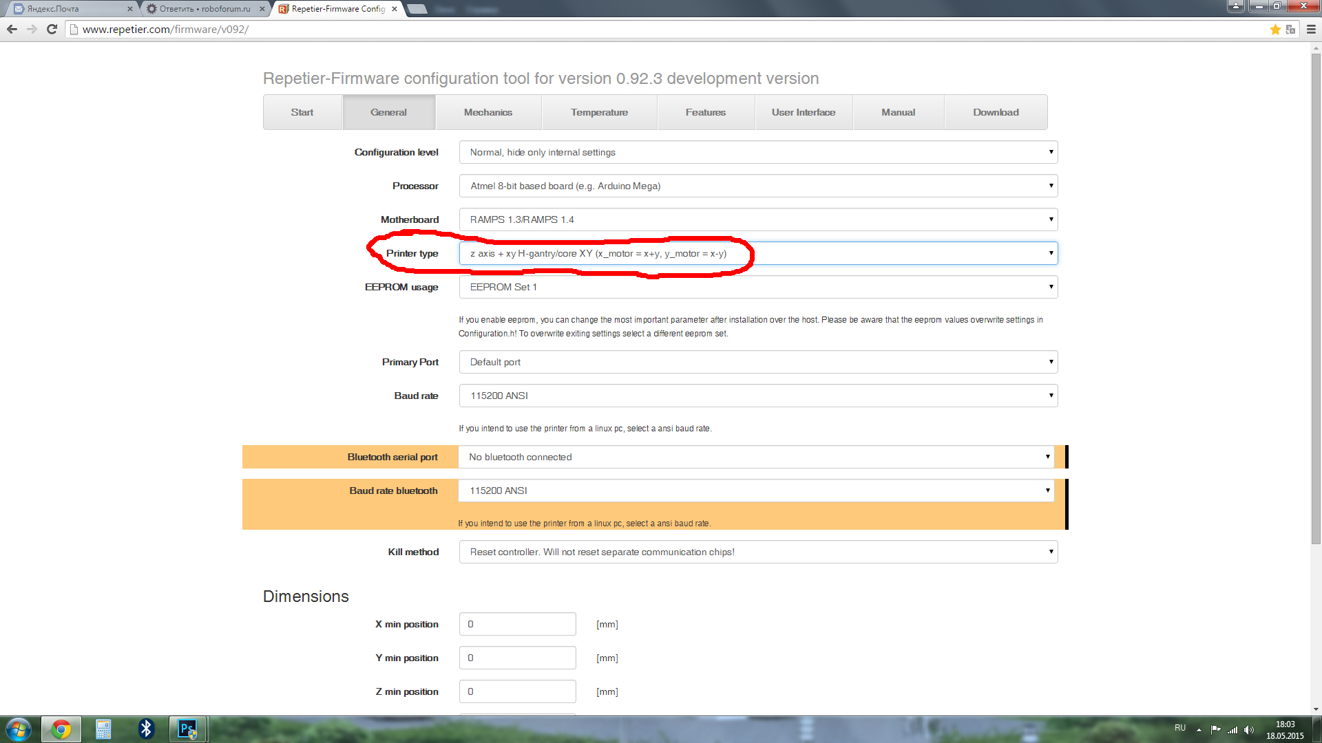Image resolution: width=1322 pixels, height=743 pixels.
Task: Click volume speaker tray icon
Action: coord(1249,730)
